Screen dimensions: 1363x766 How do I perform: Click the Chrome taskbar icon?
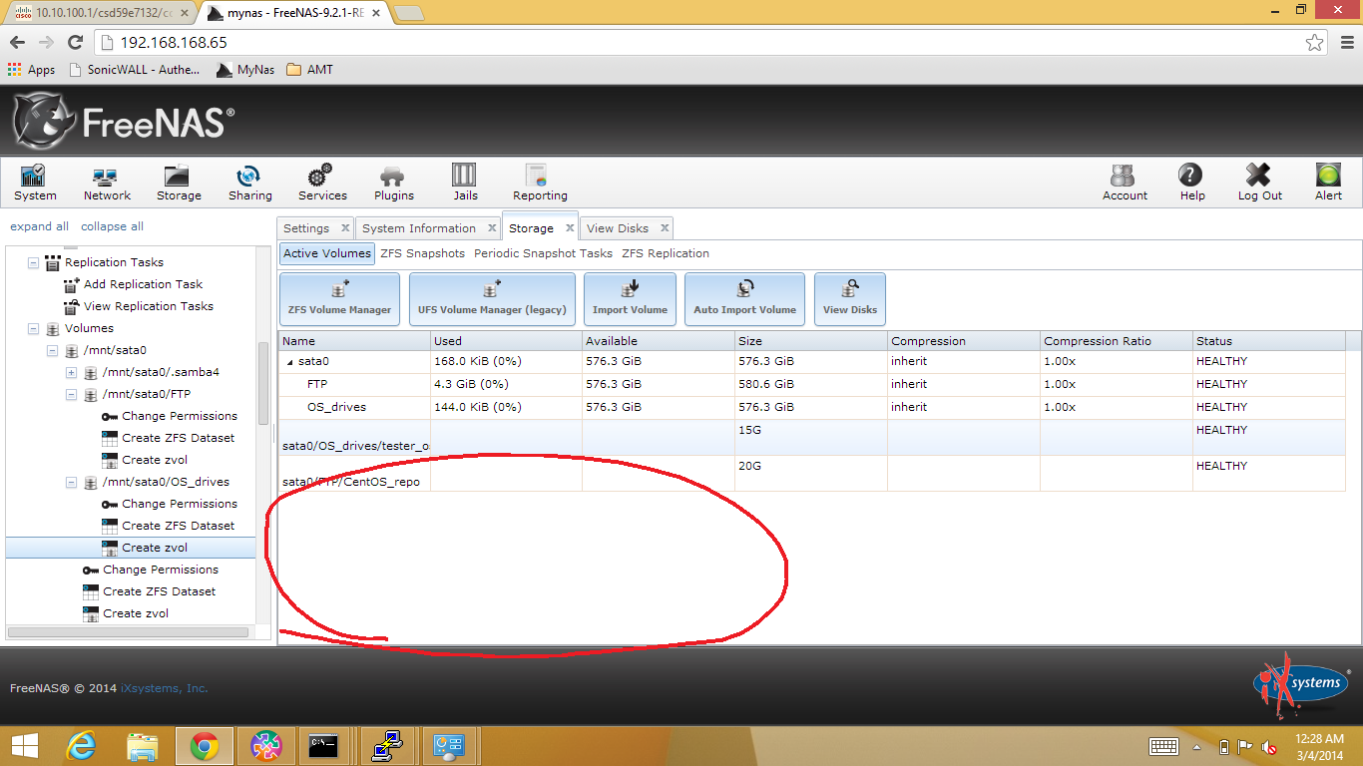pos(205,746)
